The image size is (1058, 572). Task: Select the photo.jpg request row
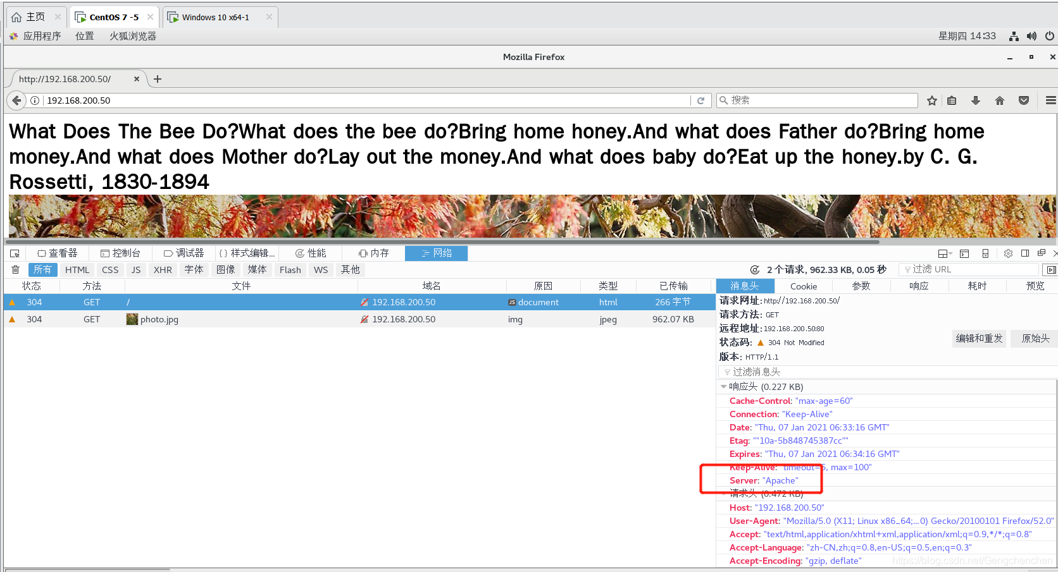tap(359, 319)
